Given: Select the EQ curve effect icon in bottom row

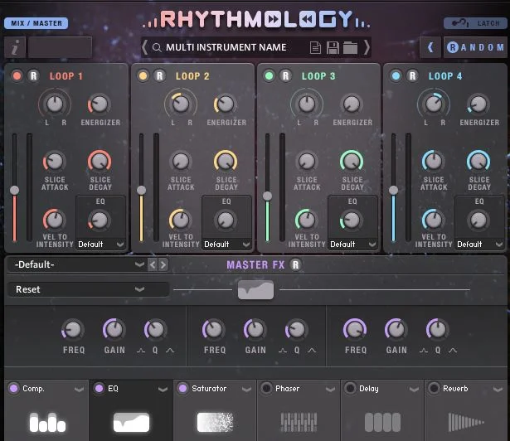Looking at the screenshot, I should [131, 422].
